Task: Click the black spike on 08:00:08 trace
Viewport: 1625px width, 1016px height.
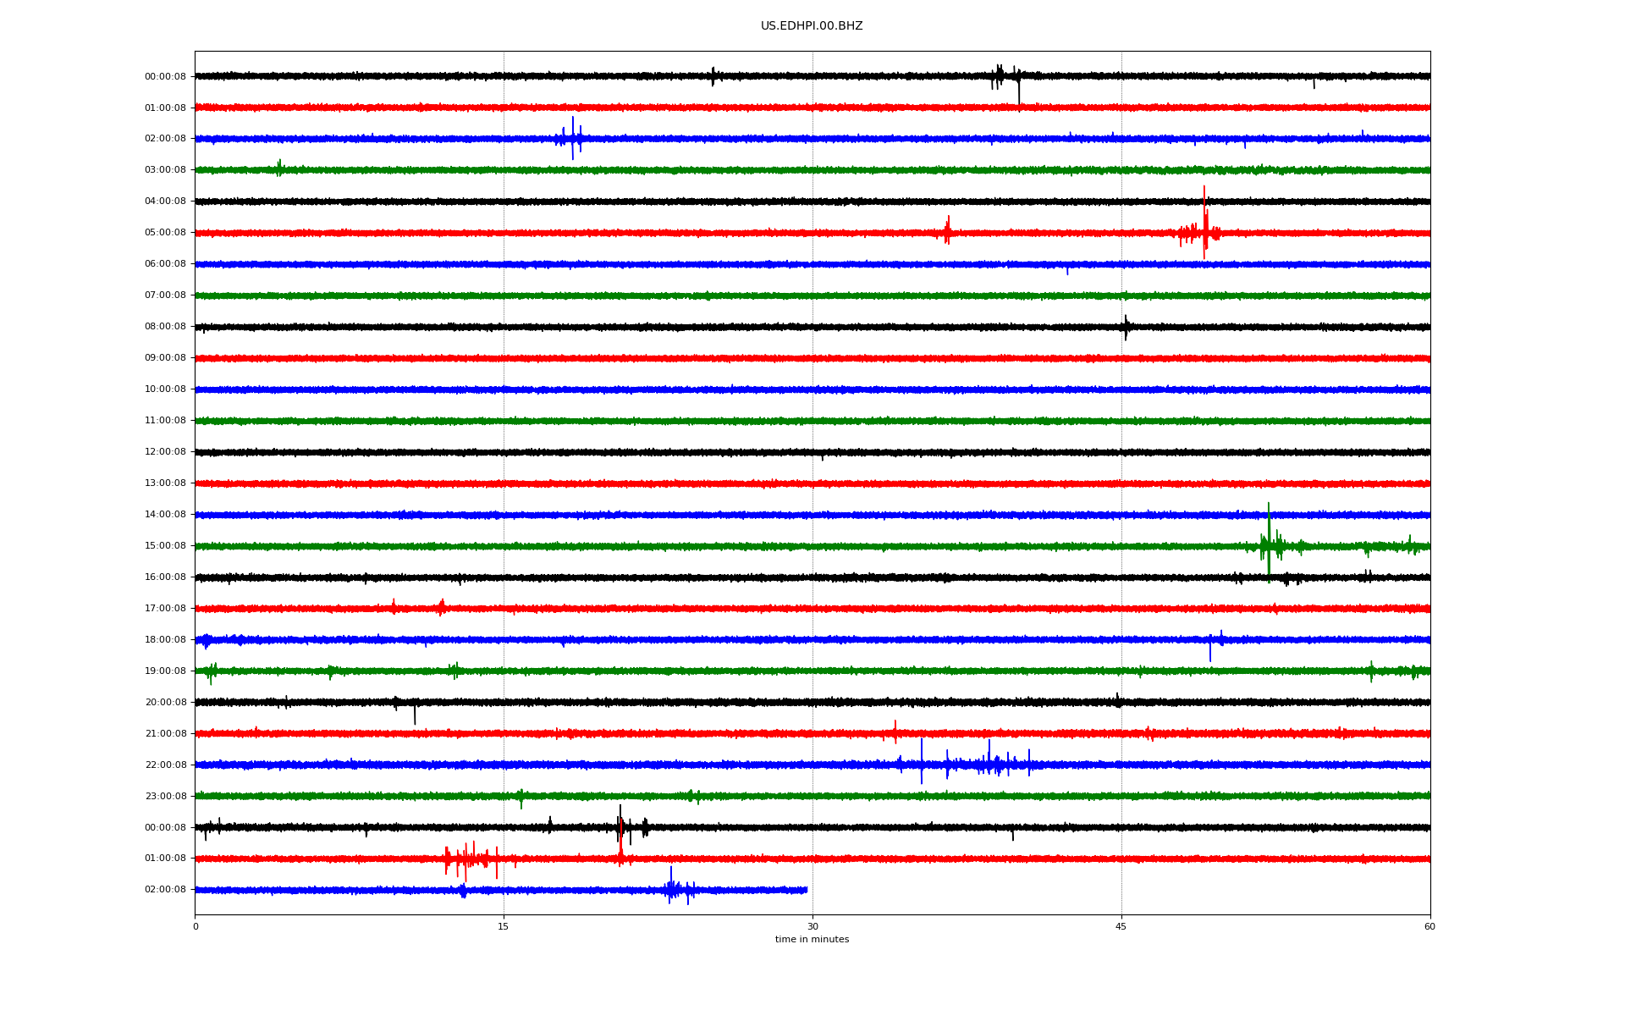Action: tap(1126, 327)
